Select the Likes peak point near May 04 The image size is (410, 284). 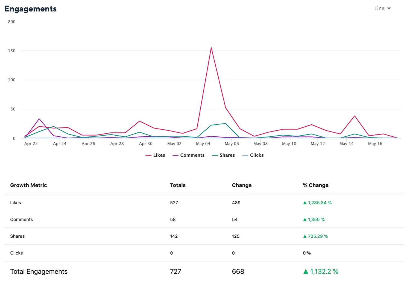pos(211,48)
